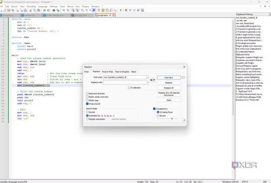Click the red Record macro icon

click(126, 10)
